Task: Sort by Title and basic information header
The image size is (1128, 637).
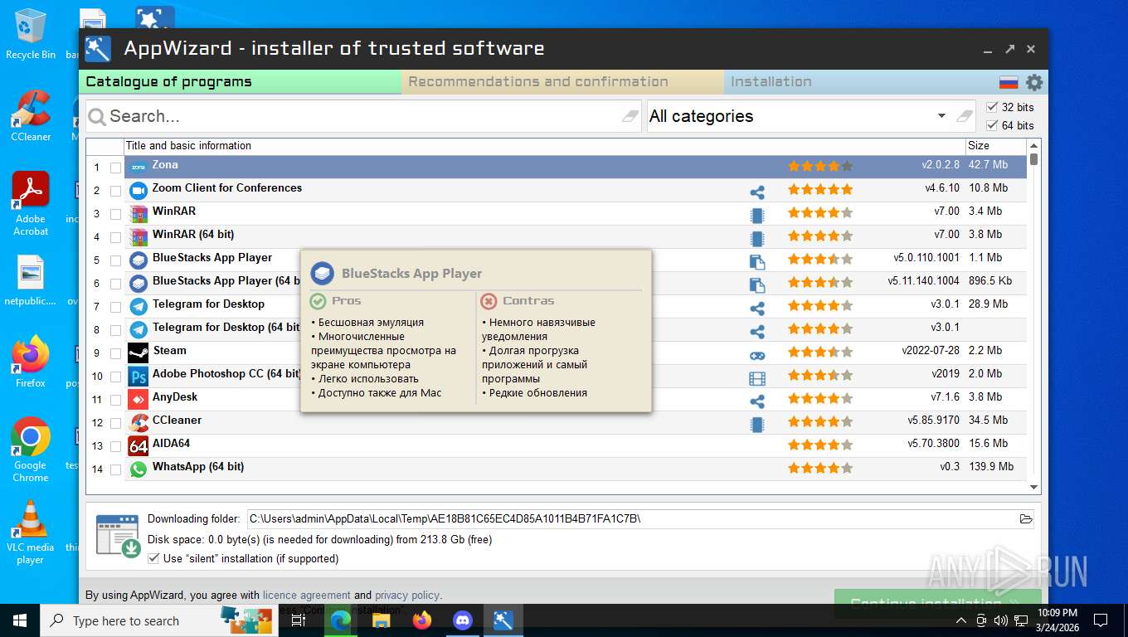Action: pyautogui.click(x=544, y=145)
